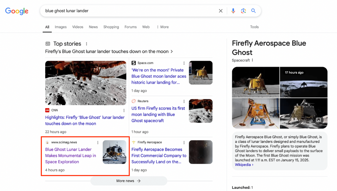The height and width of the screenshot is (191, 337).
Task: Clear the search box with X
Action: (221, 11)
